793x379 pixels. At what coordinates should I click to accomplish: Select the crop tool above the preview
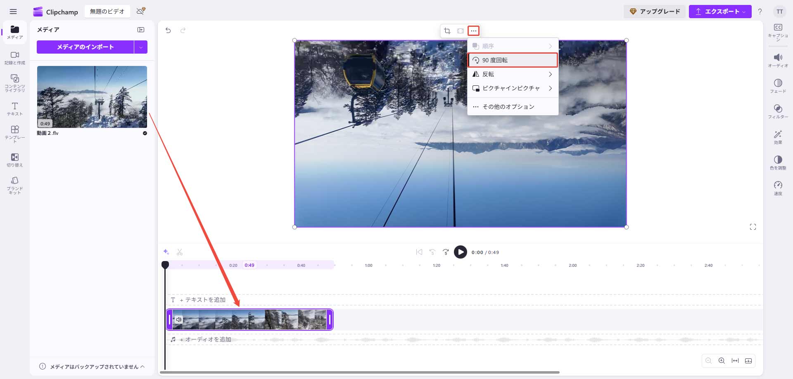click(x=447, y=31)
